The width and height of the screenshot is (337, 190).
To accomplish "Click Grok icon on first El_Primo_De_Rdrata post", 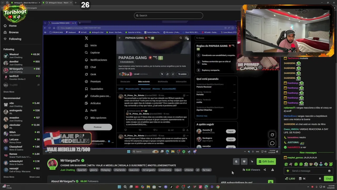I will tap(184, 96).
